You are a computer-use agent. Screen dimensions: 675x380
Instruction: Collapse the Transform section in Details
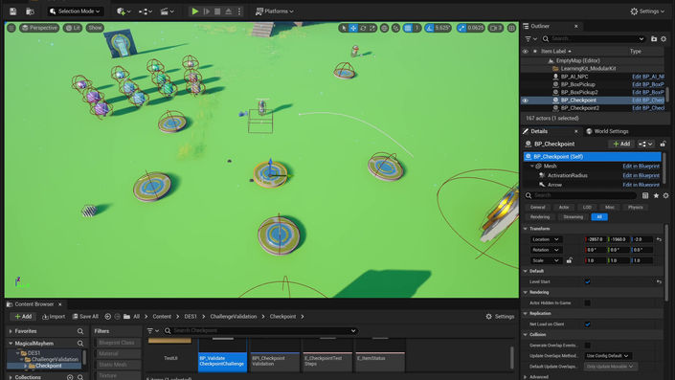coord(526,229)
